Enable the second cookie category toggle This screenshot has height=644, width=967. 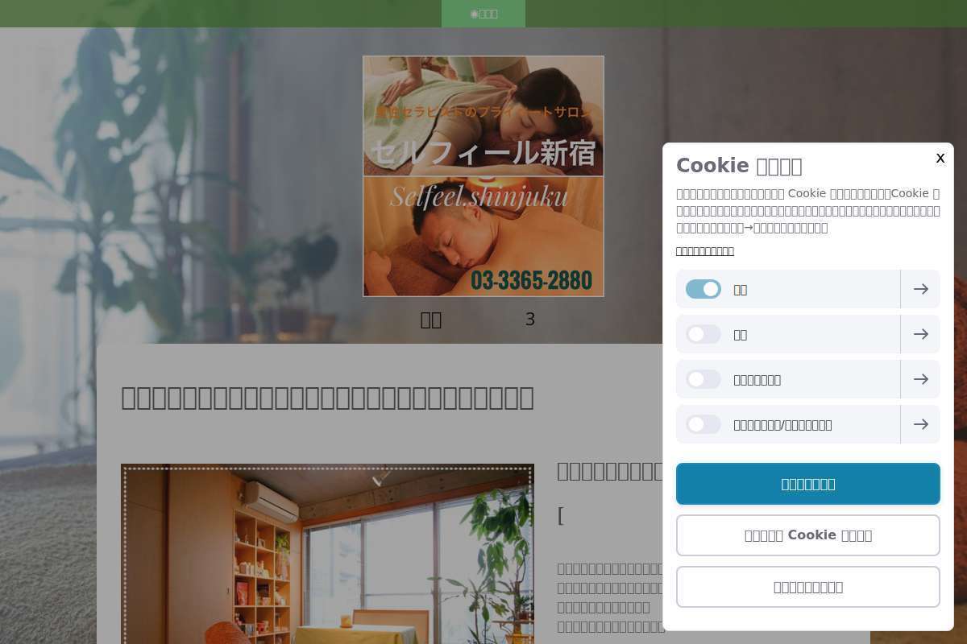click(x=703, y=334)
